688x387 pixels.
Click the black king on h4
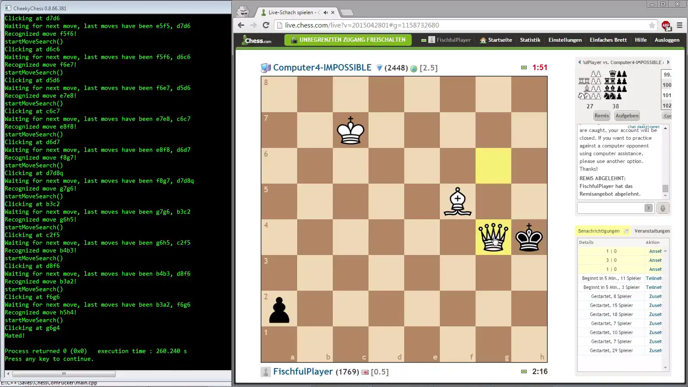(529, 237)
